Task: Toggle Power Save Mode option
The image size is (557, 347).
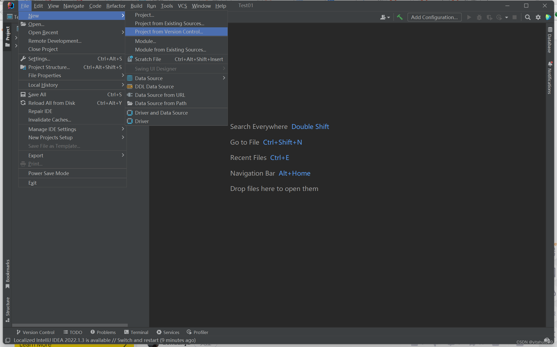Action: 48,173
